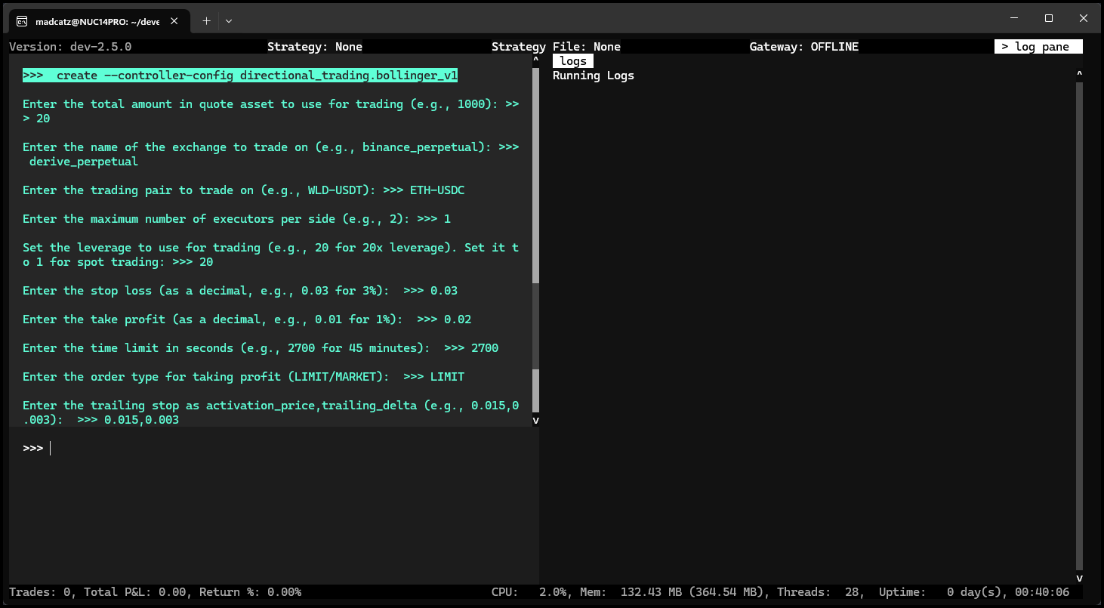Click the highlighted create controller-config command line

pos(240,76)
